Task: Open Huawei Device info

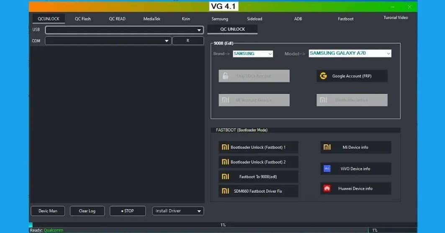Action: click(x=355, y=189)
